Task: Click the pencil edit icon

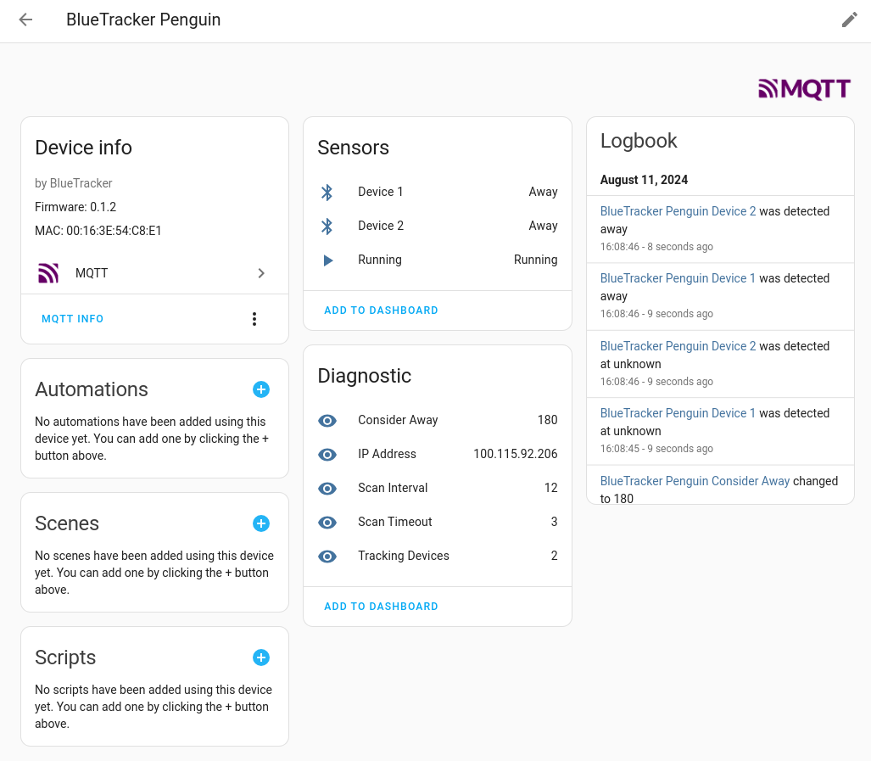Action: (x=849, y=20)
